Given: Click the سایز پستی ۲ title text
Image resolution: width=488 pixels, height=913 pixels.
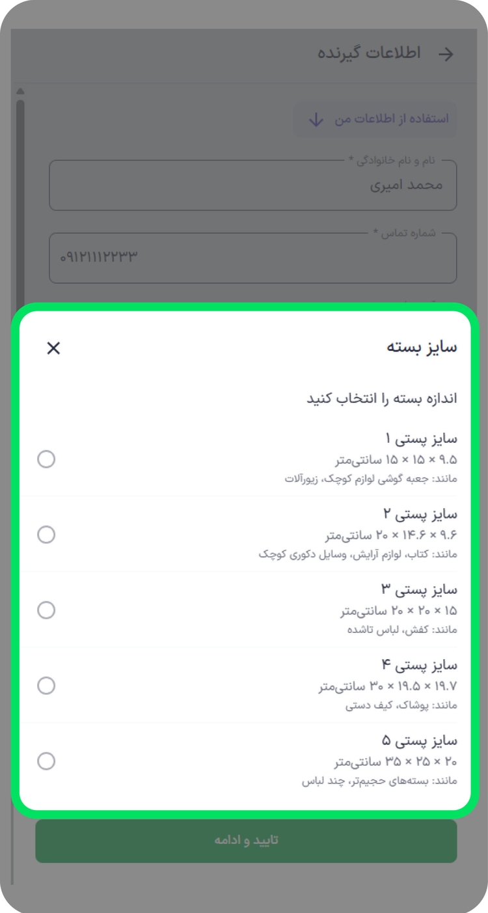Looking at the screenshot, I should 420,514.
